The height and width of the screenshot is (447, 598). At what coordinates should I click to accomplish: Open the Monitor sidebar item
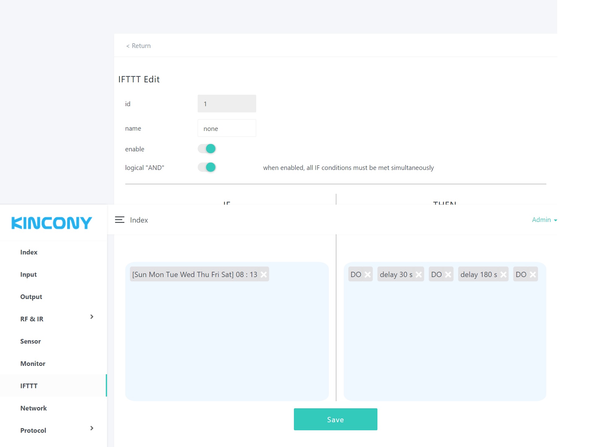point(33,363)
